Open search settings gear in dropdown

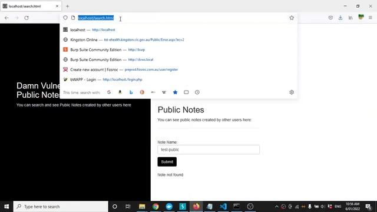[x=292, y=92]
